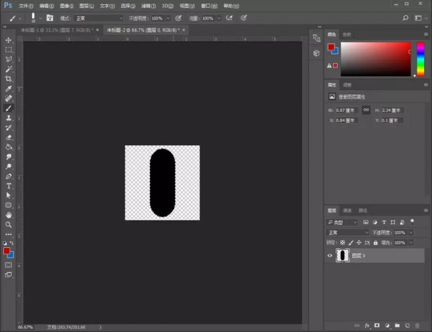
Task: Enable airbrush-style build-up
Action: (229, 18)
